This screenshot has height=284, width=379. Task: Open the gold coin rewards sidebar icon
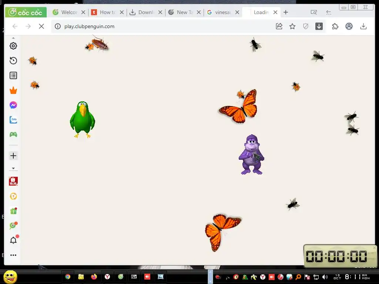[x=13, y=196]
